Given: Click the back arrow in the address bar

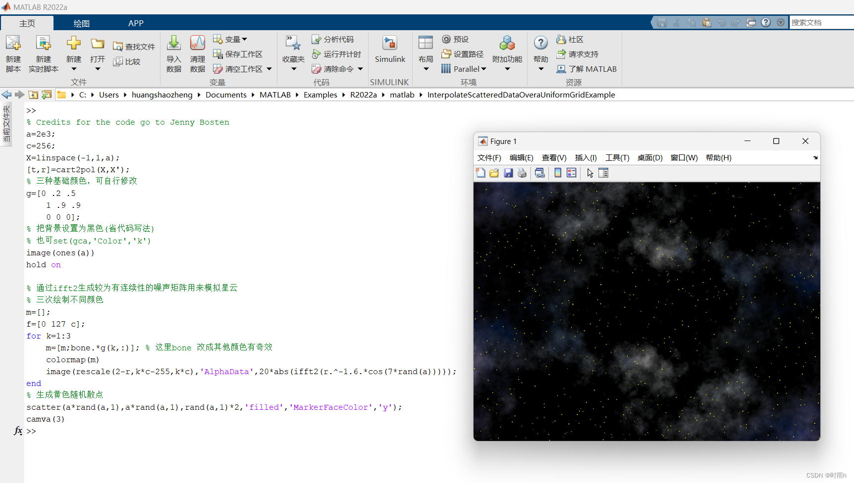Looking at the screenshot, I should click(6, 95).
